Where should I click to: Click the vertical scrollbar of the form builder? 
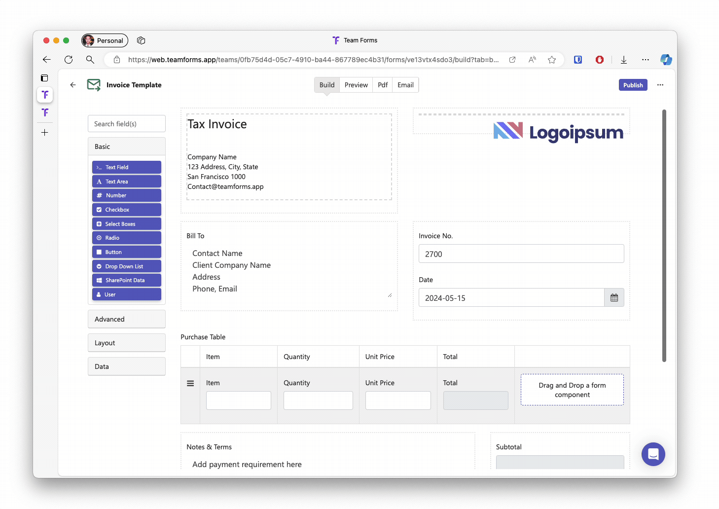click(x=664, y=236)
